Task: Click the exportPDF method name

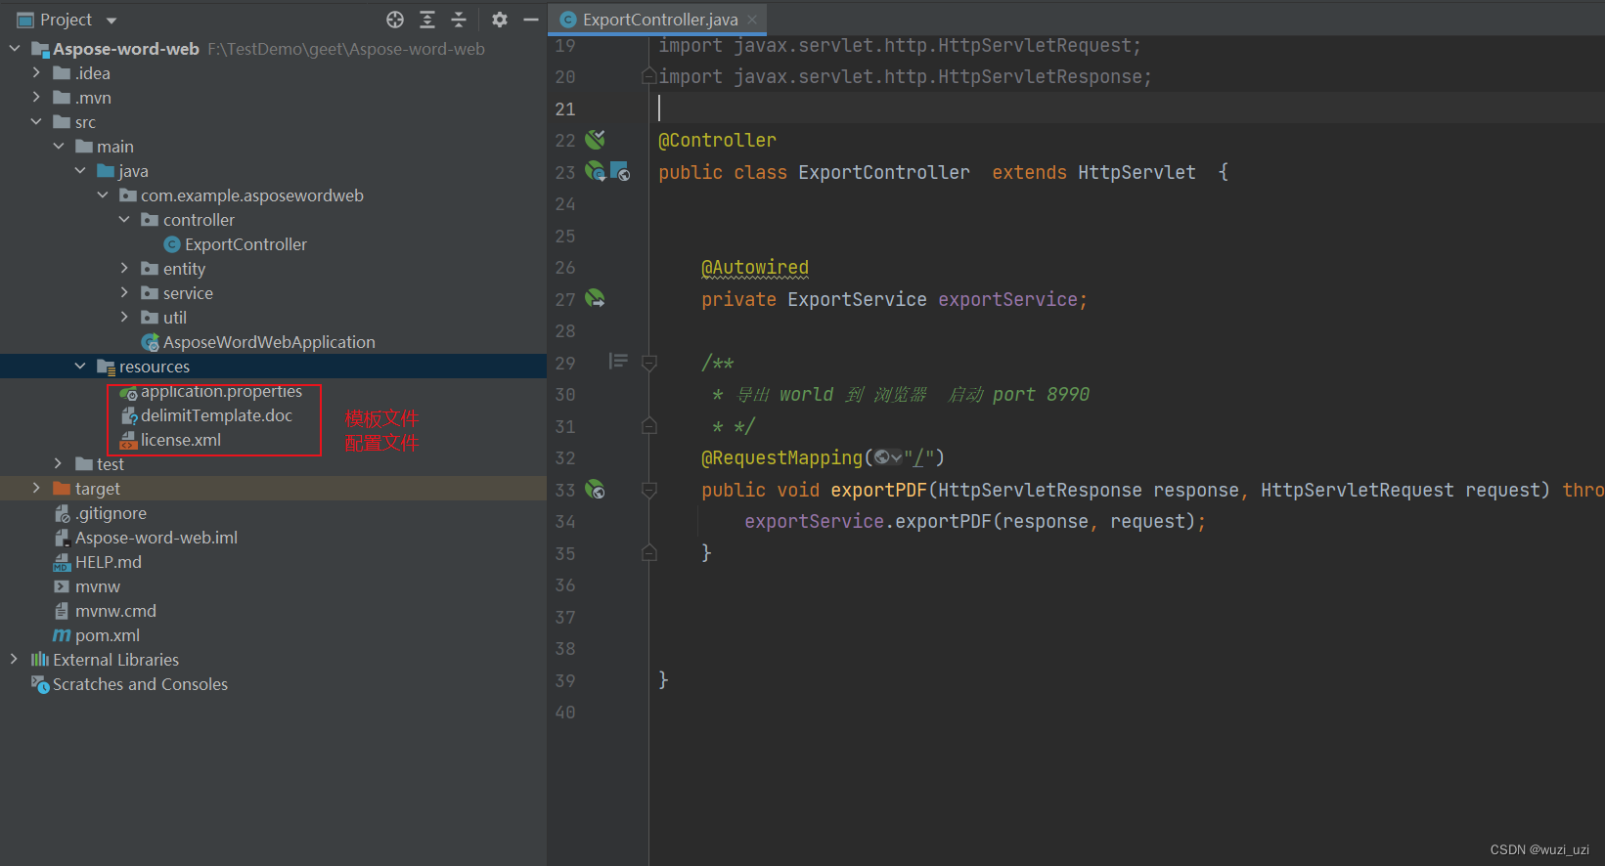Action: [x=878, y=490]
